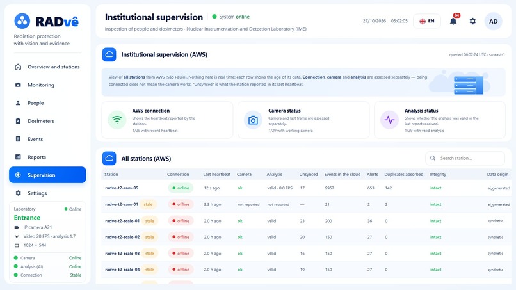The width and height of the screenshot is (516, 290).
Task: Click the Analysis status pulse icon
Action: click(389, 120)
